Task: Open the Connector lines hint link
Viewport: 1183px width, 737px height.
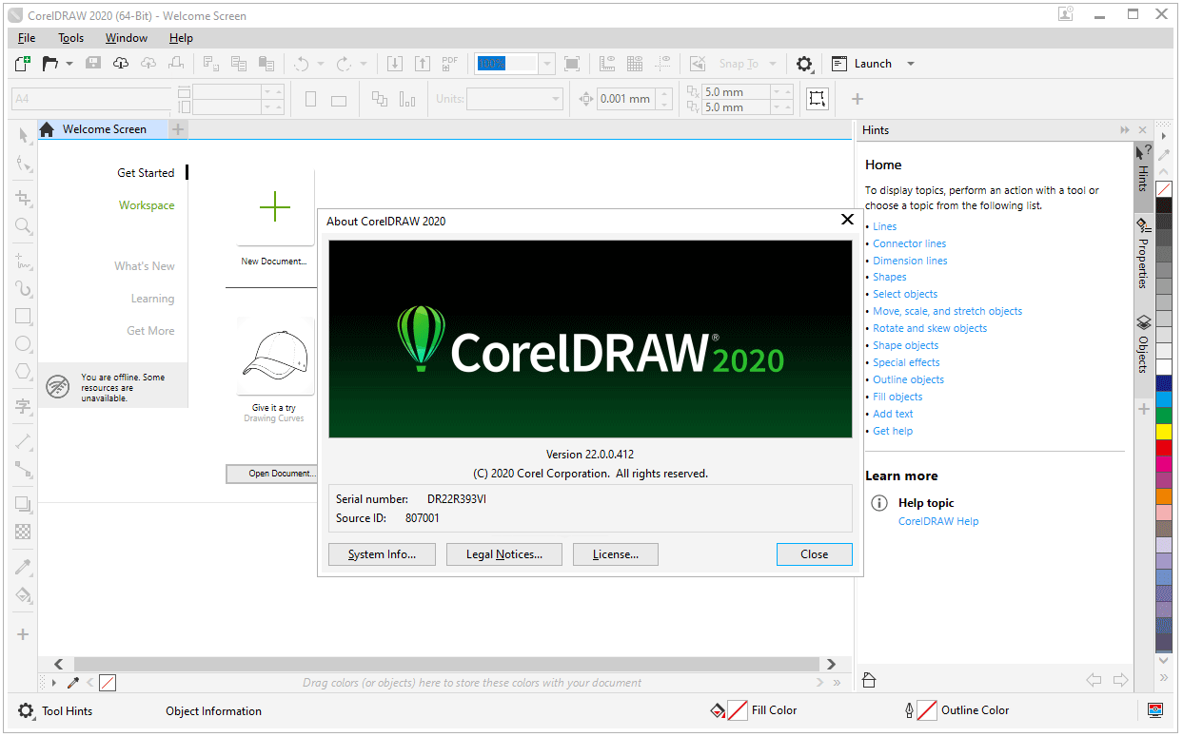Action: 909,243
